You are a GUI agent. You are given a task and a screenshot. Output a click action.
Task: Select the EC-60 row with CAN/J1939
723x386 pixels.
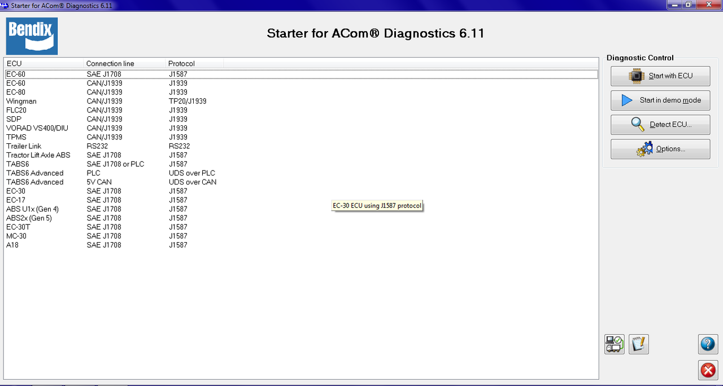click(x=301, y=83)
